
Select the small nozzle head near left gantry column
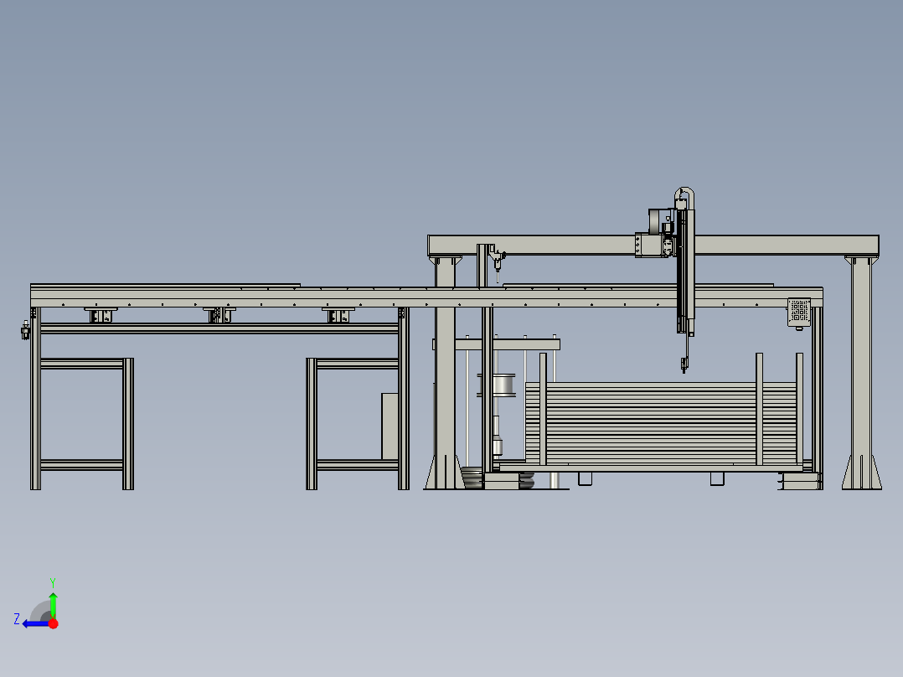(498, 262)
